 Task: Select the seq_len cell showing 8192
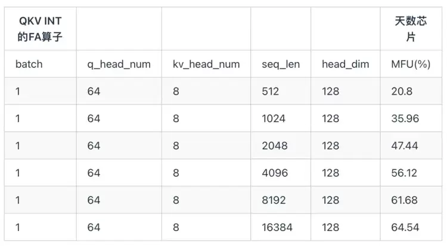coord(275,200)
